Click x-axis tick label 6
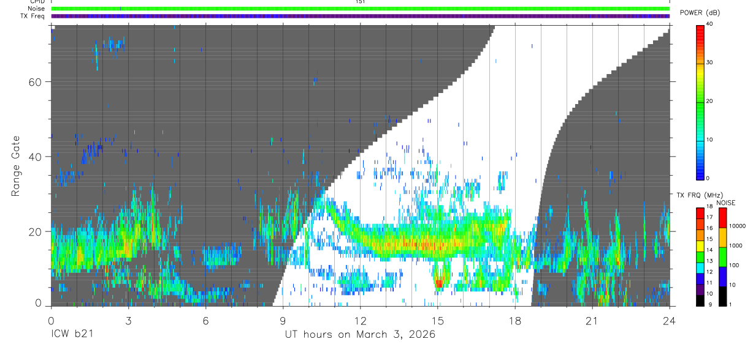753x347 pixels. coord(205,321)
